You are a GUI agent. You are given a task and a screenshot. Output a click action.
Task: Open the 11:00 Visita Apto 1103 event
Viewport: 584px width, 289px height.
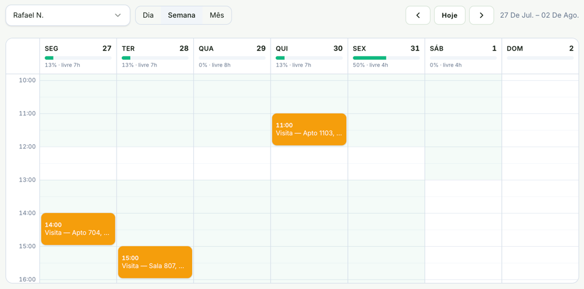[309, 129]
